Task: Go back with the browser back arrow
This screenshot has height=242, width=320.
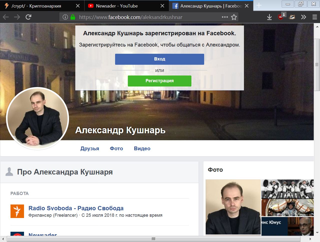Action: [x=6, y=17]
